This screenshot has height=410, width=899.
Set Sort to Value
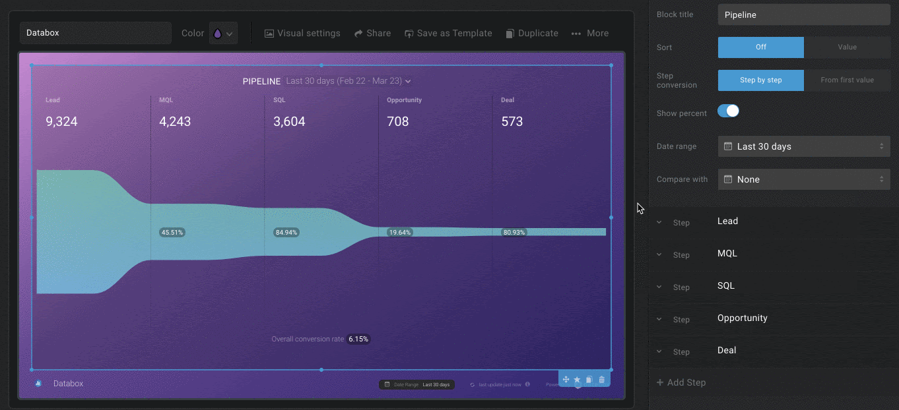[x=847, y=47]
